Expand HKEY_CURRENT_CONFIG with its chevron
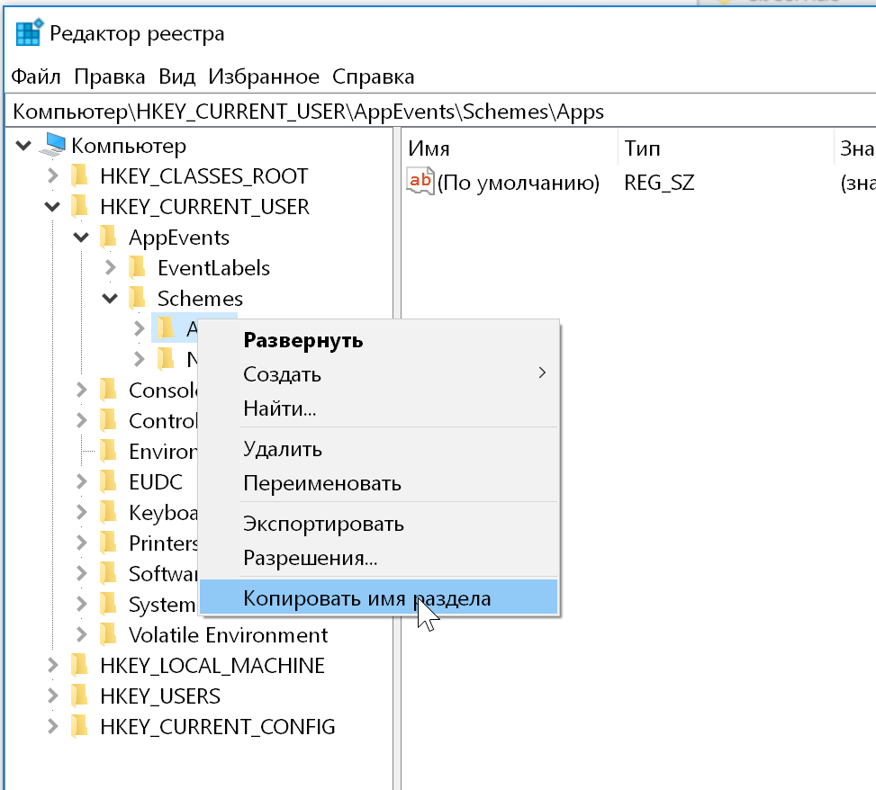Viewport: 876px width, 790px height. click(x=52, y=726)
